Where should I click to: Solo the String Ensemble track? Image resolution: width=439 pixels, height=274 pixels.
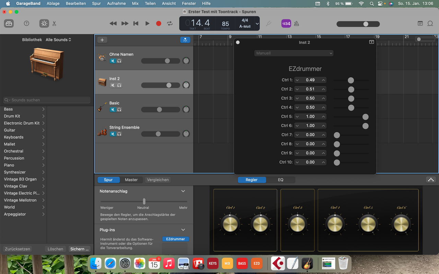pyautogui.click(x=119, y=134)
